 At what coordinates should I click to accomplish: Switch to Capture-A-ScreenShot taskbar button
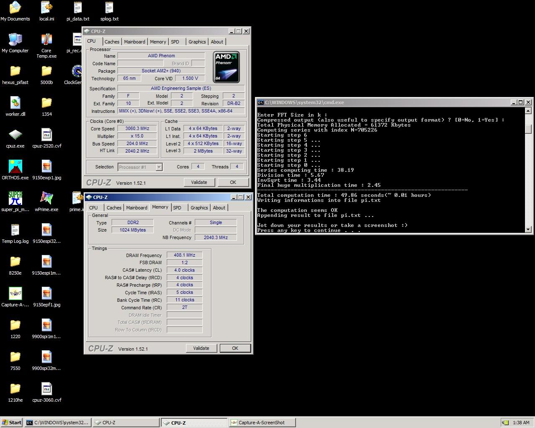tap(262, 423)
